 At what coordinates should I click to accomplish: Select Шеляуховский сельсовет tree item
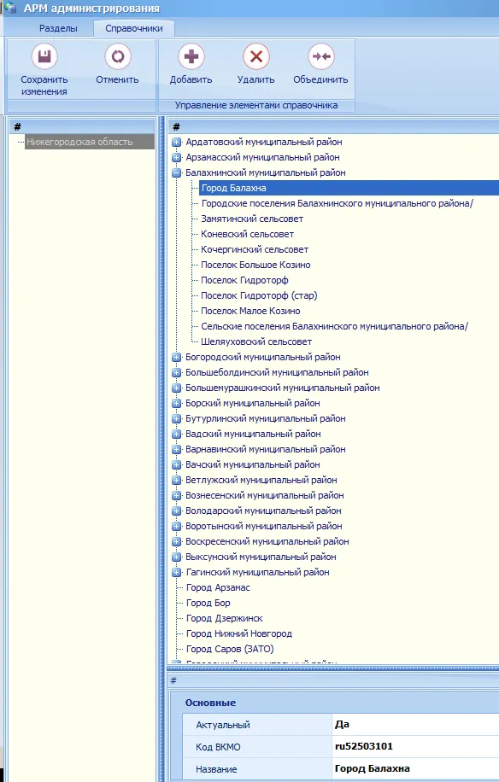[x=256, y=342]
